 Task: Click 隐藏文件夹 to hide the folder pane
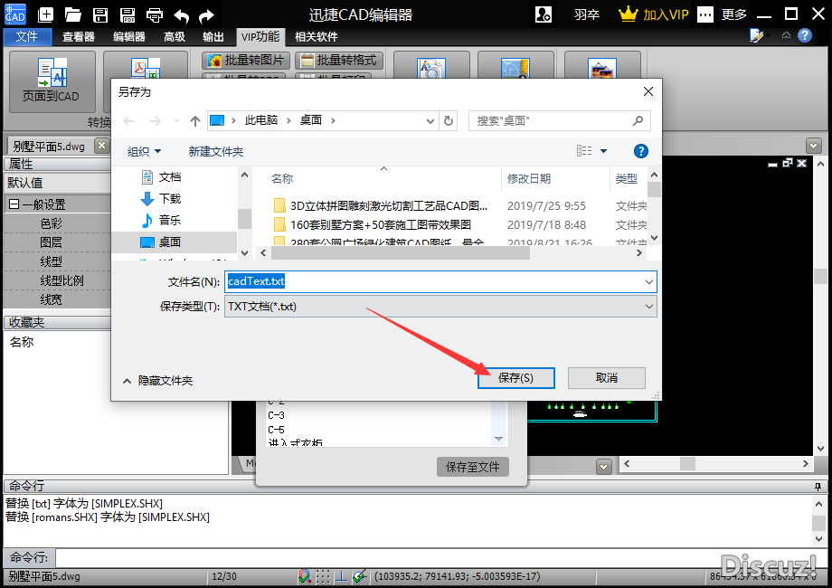tap(157, 381)
